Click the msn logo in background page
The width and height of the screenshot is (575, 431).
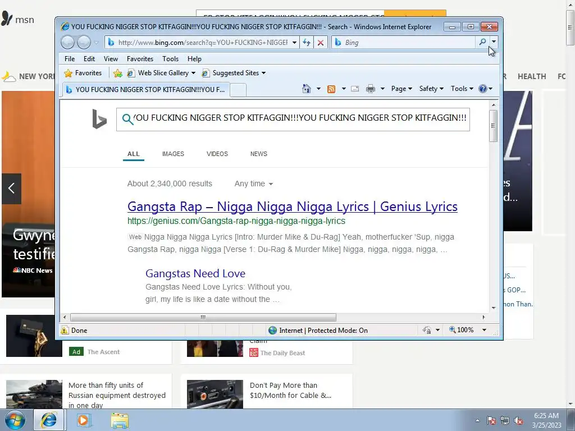(17, 19)
